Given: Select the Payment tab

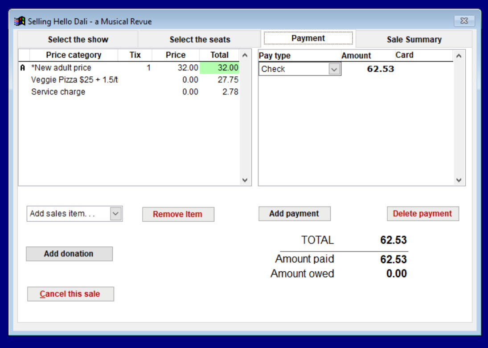Looking at the screenshot, I should tap(308, 38).
